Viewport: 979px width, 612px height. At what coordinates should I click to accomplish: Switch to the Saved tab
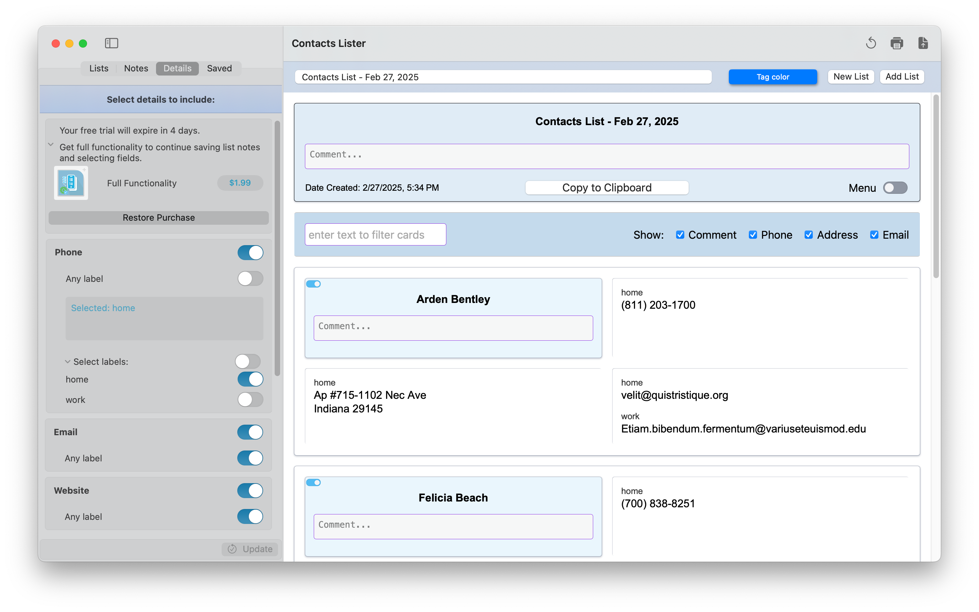pyautogui.click(x=219, y=68)
